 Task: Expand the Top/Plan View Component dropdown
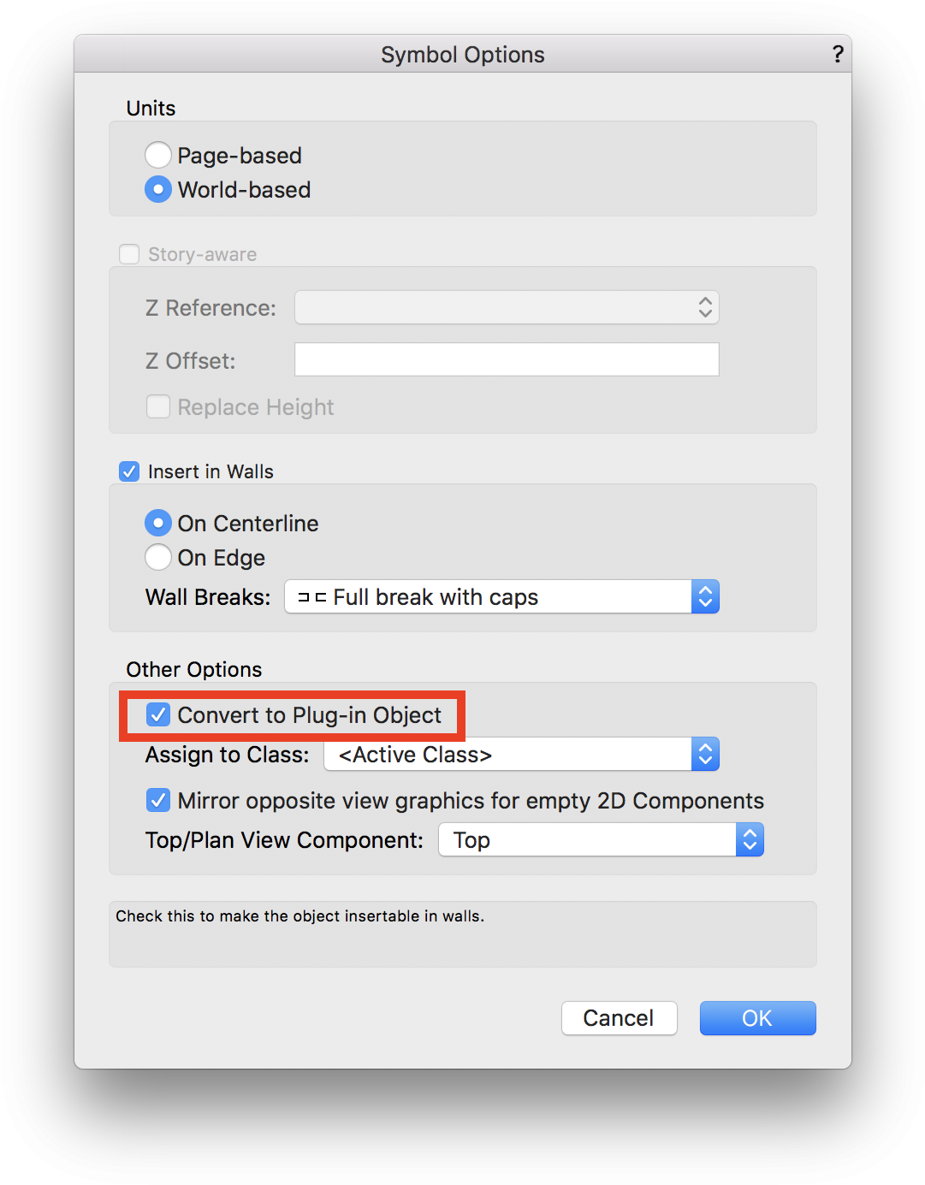click(601, 839)
